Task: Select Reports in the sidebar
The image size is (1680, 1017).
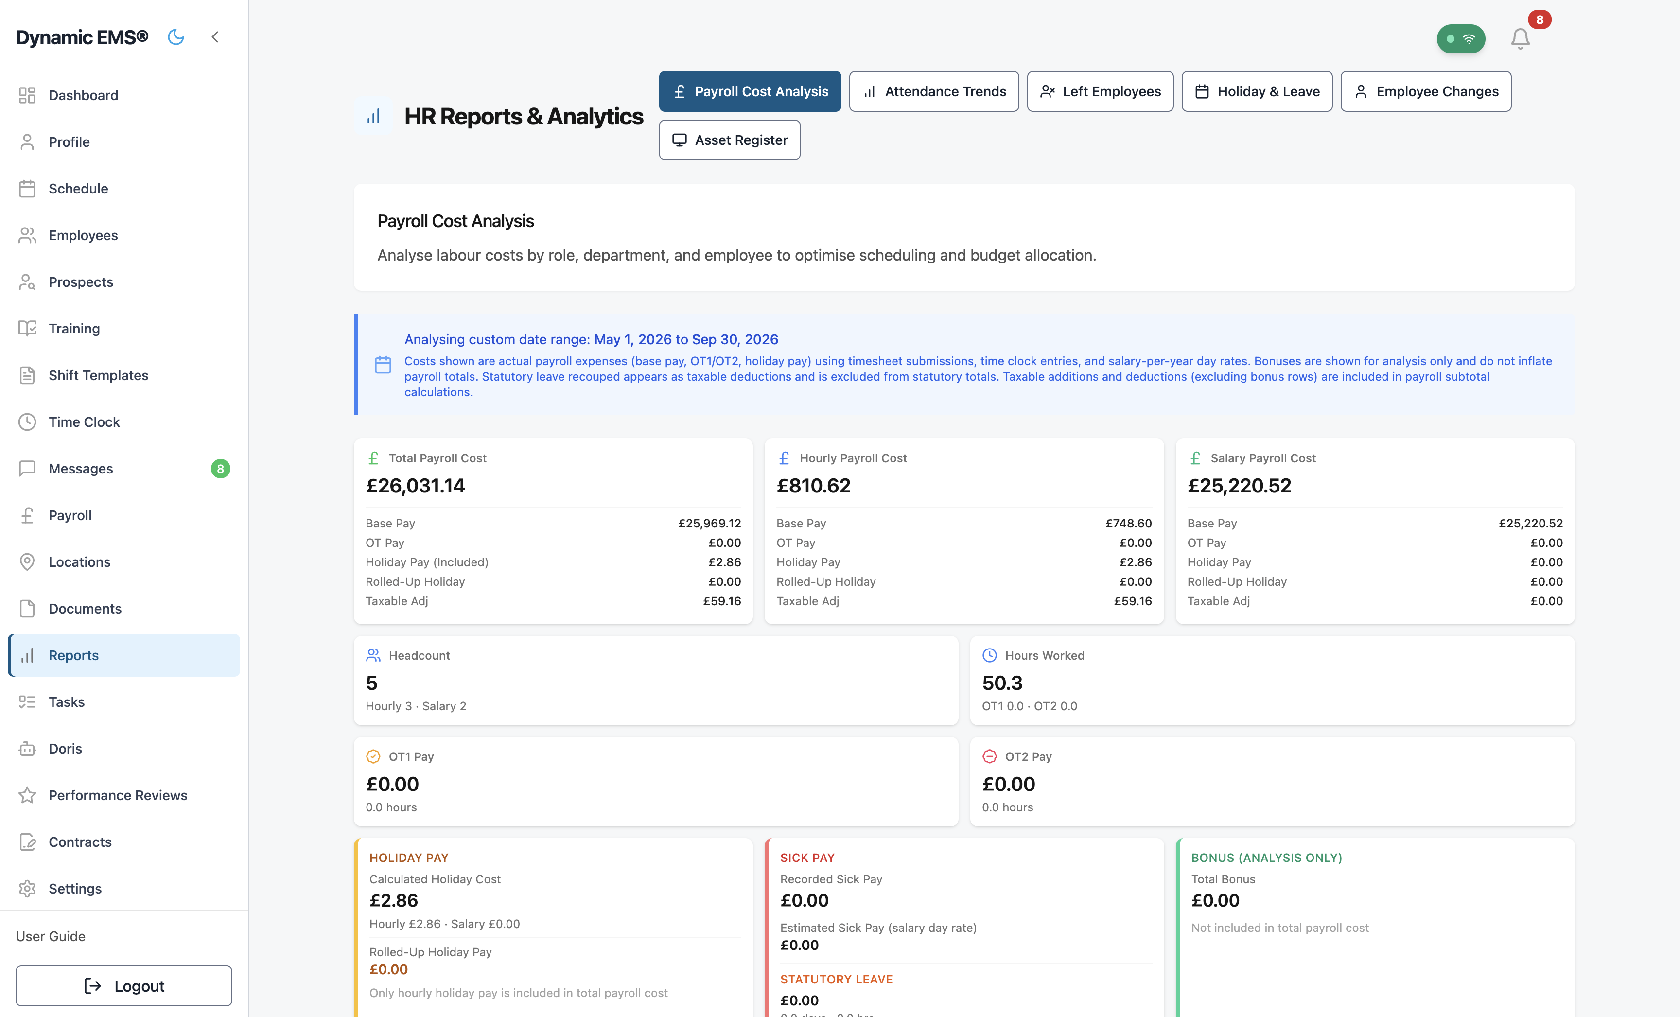Action: [124, 656]
